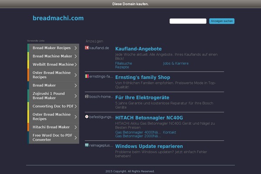Click ernstings-fa... domain text
The height and width of the screenshot is (174, 261).
click(101, 77)
